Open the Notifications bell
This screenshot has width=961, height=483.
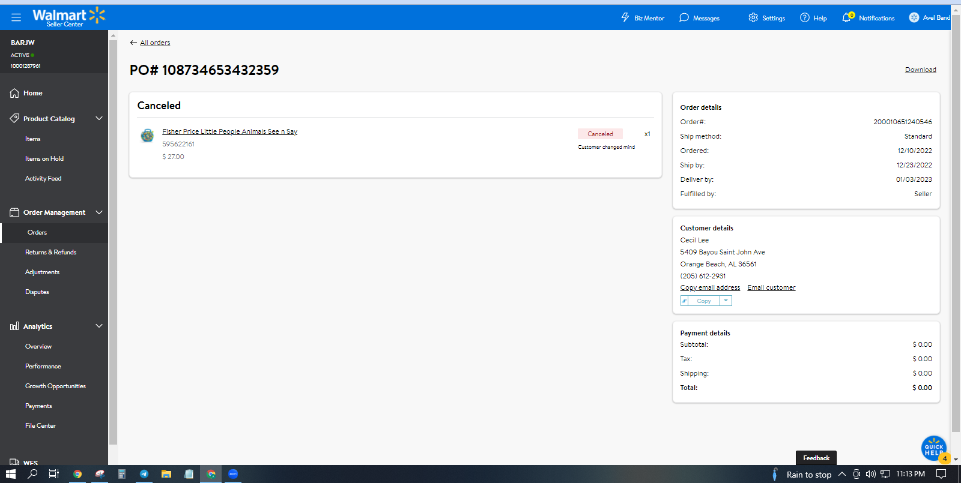(x=847, y=17)
